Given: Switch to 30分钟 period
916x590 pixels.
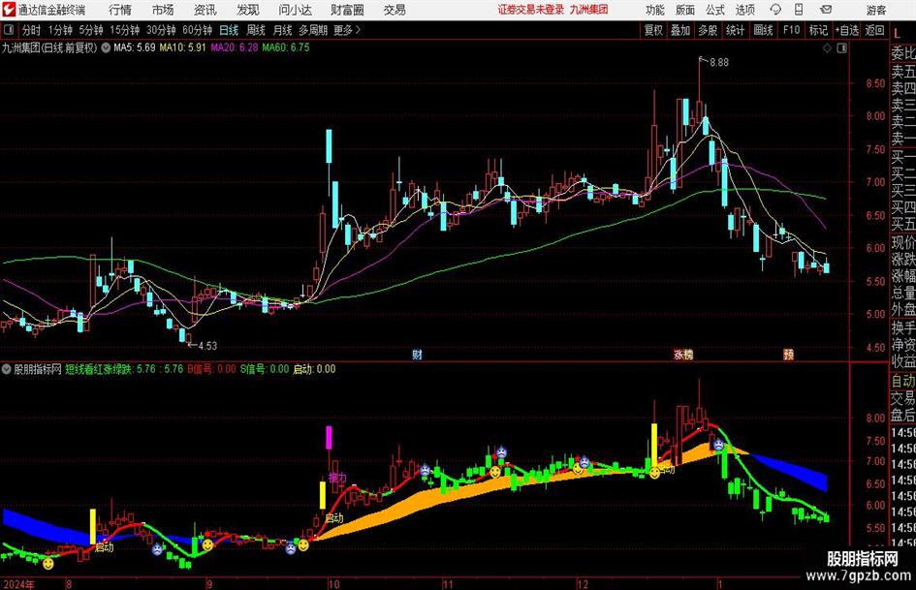Looking at the screenshot, I should [x=161, y=30].
